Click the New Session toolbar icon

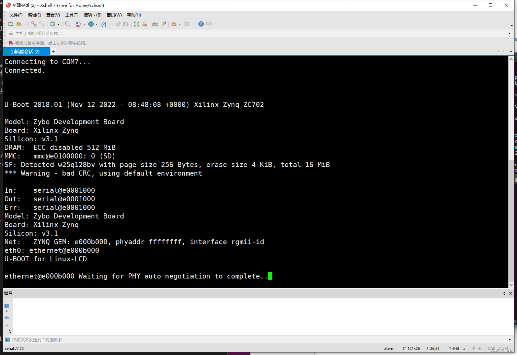11,24
